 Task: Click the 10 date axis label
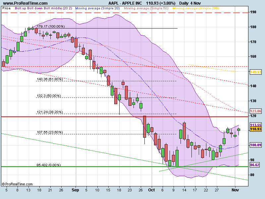point(97,190)
